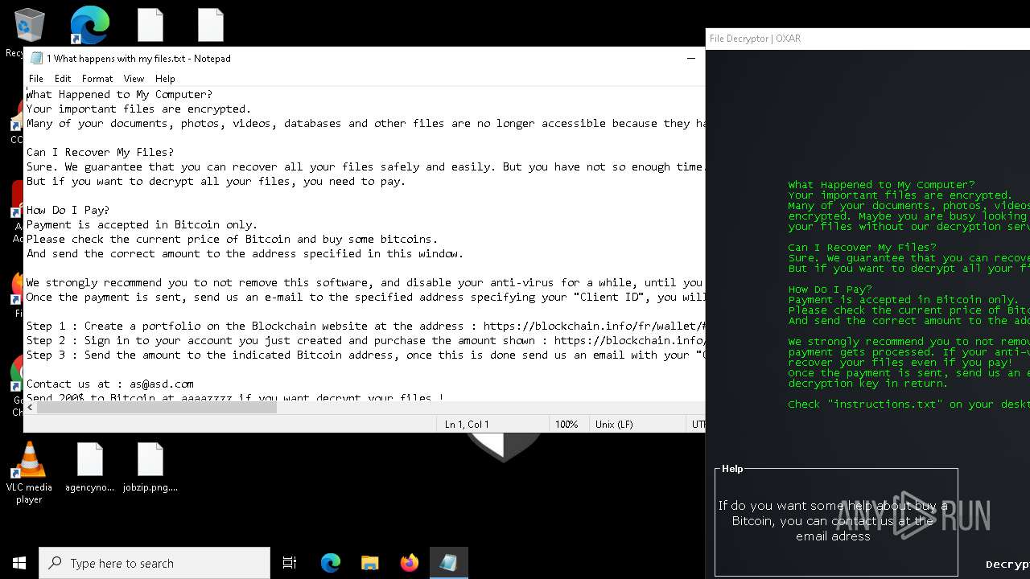Screen dimensions: 1030x579
Task: Click the 'Step 1 : Create a portfolio' line
Action: [x=365, y=326]
